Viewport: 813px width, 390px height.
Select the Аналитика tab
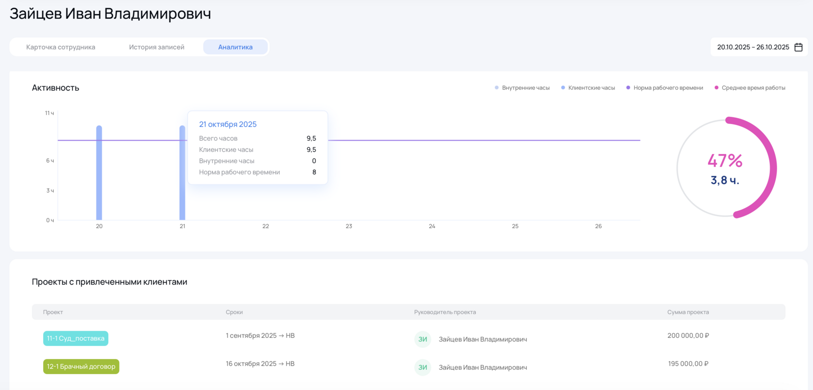click(x=235, y=47)
